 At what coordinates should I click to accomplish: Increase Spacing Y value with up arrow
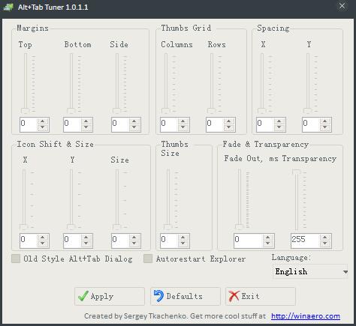pos(325,121)
